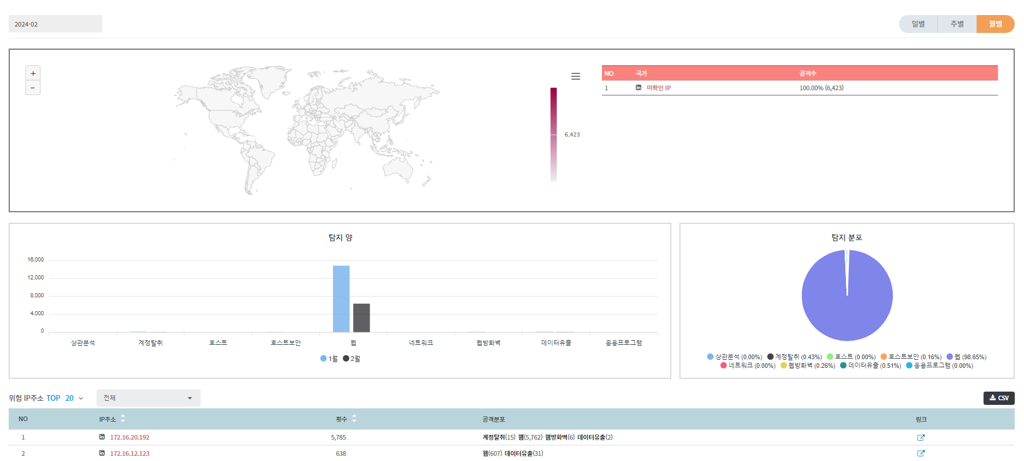The width and height of the screenshot is (1024, 461).
Task: Open the 미확인 IP country link
Action: 659,88
